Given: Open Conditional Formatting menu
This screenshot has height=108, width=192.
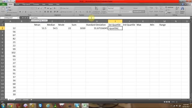Looking at the screenshot, I should point(96,10).
